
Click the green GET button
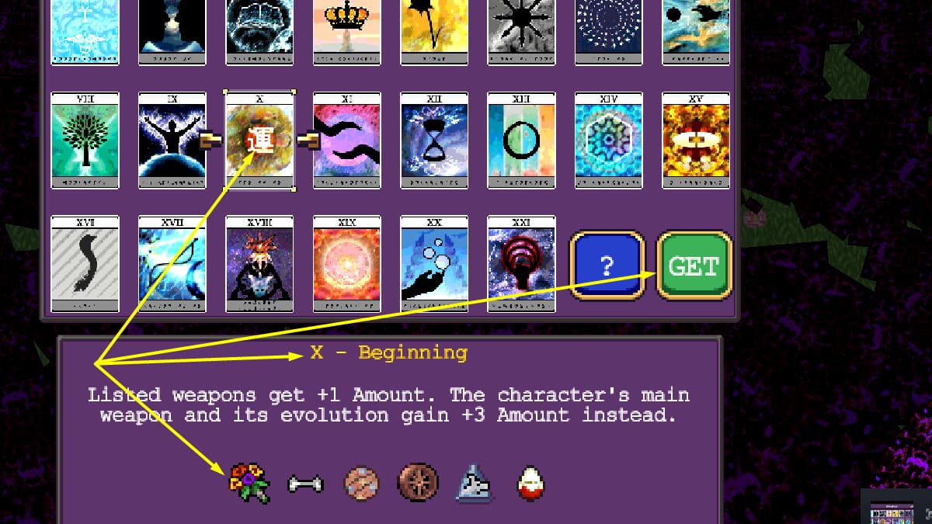coord(694,265)
